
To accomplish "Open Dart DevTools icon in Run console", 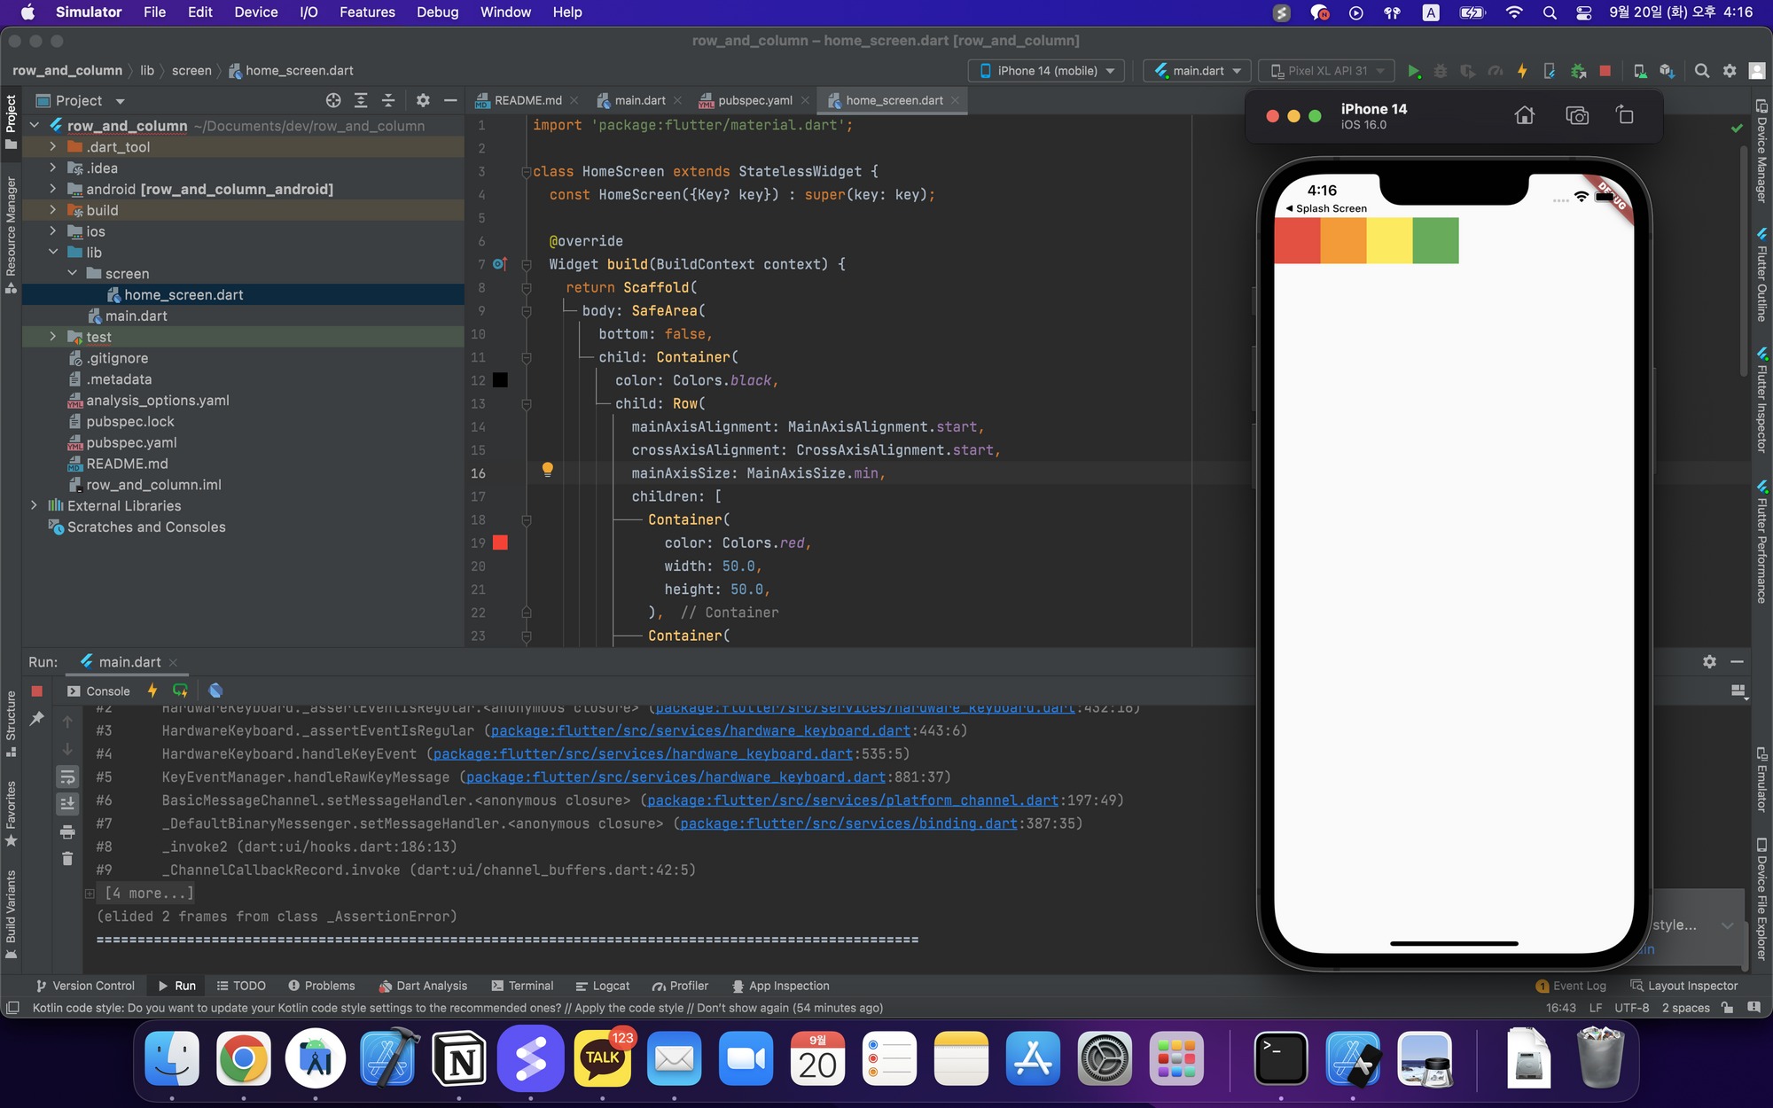I will click(215, 691).
